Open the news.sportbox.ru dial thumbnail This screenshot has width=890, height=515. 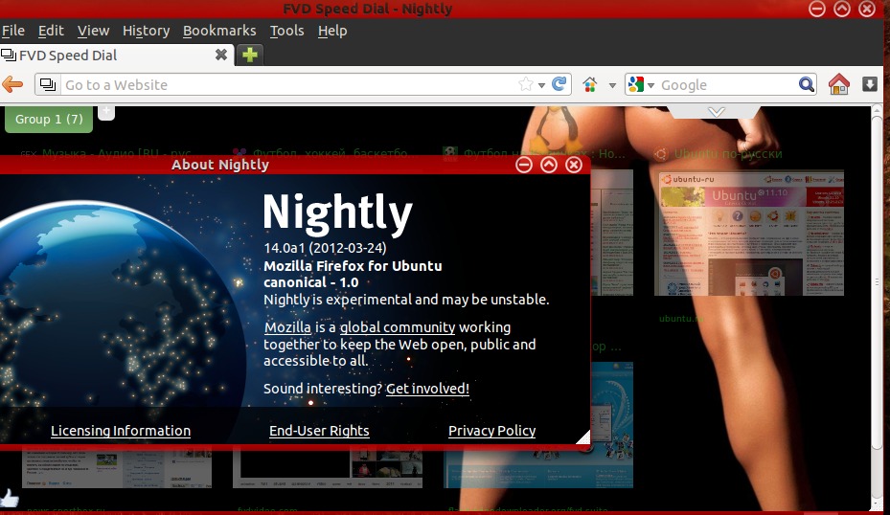click(116, 469)
